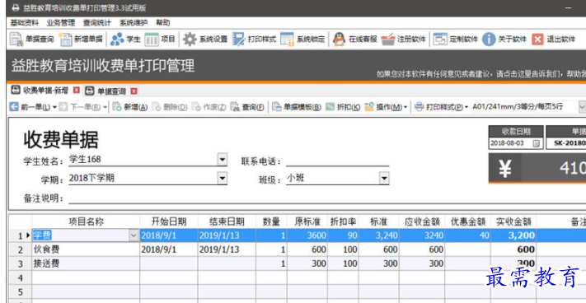Open dropdown arrow beside 操作(M)
Screen dimensions: 586x303
(406, 108)
